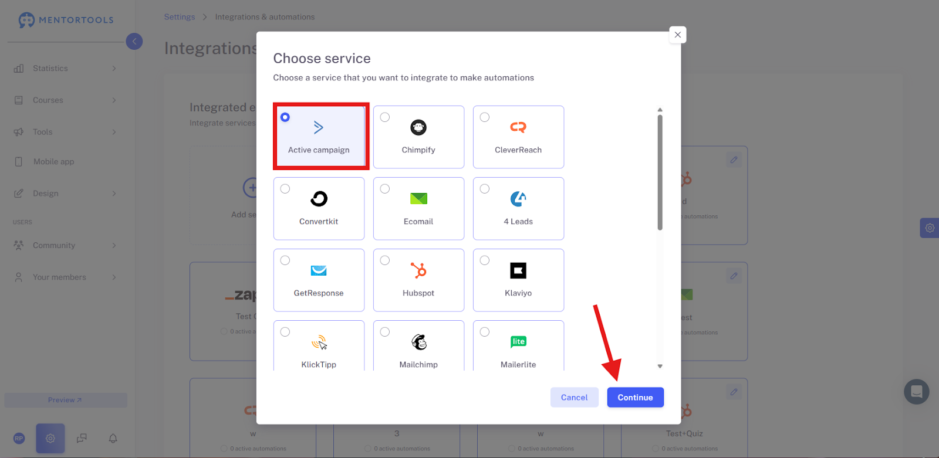Open the Design menu
Image resolution: width=939 pixels, height=458 pixels.
pyautogui.click(x=65, y=194)
